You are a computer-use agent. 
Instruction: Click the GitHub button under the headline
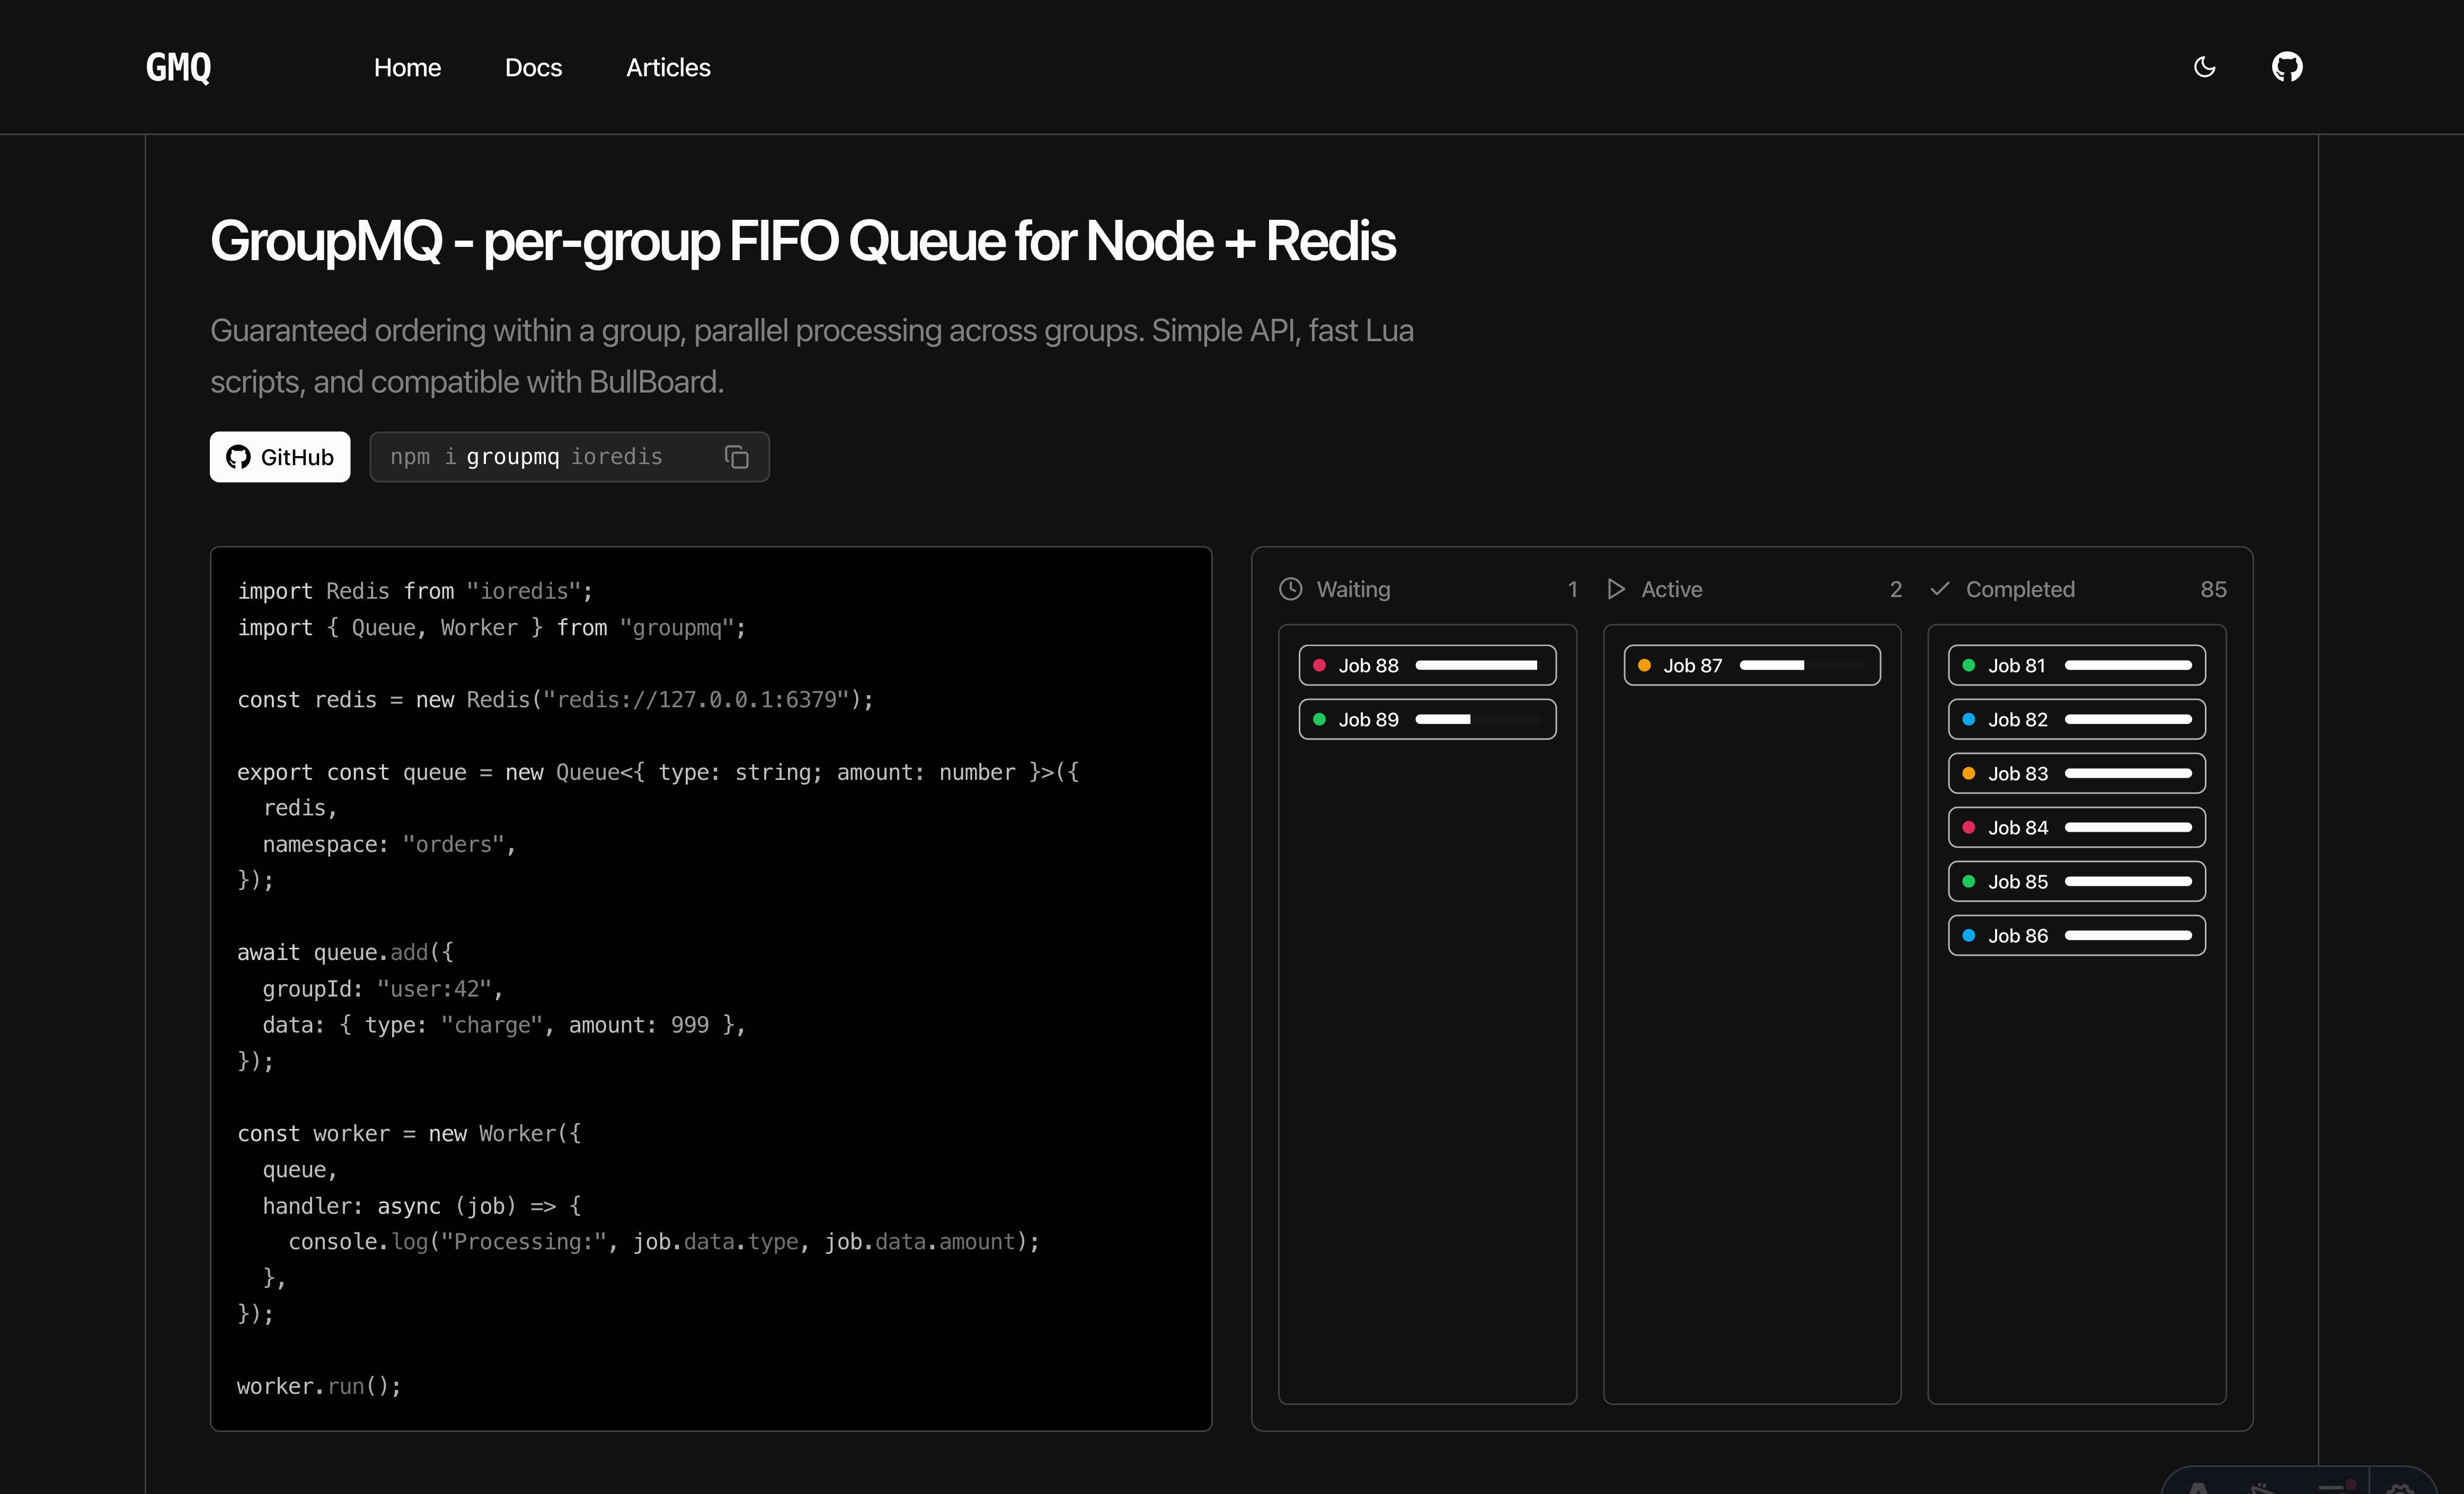pyautogui.click(x=279, y=457)
